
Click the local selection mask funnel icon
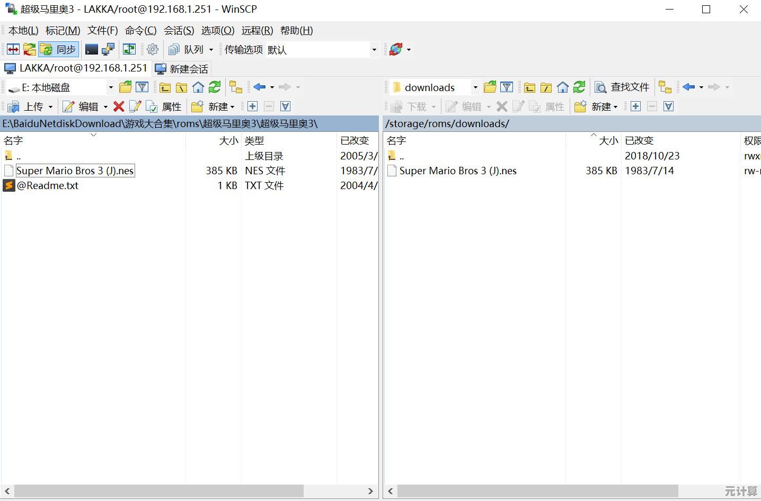pos(286,106)
